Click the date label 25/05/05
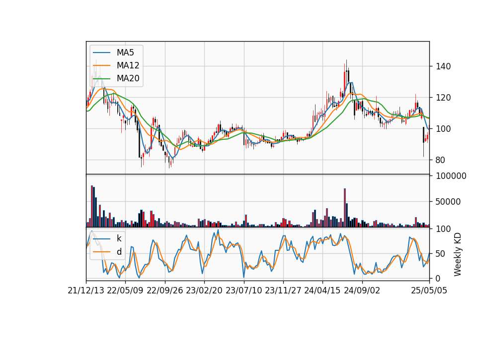Screen dimensions: 477x342 point(429,290)
